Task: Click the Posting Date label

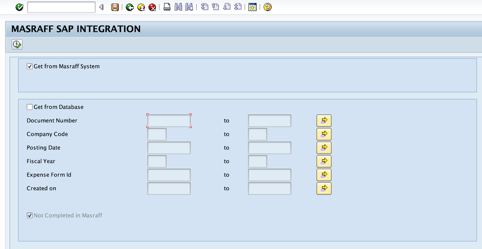Action: [x=43, y=148]
